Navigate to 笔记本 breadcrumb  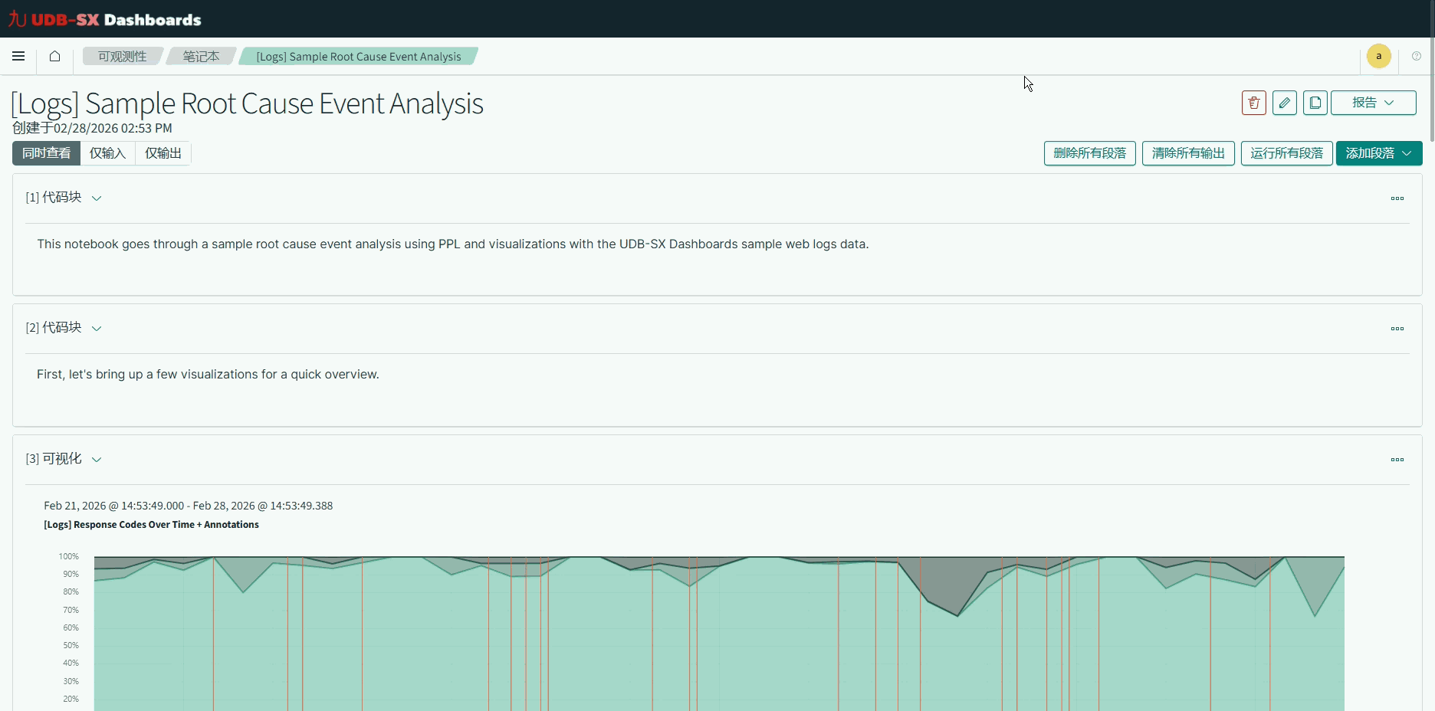(x=201, y=57)
